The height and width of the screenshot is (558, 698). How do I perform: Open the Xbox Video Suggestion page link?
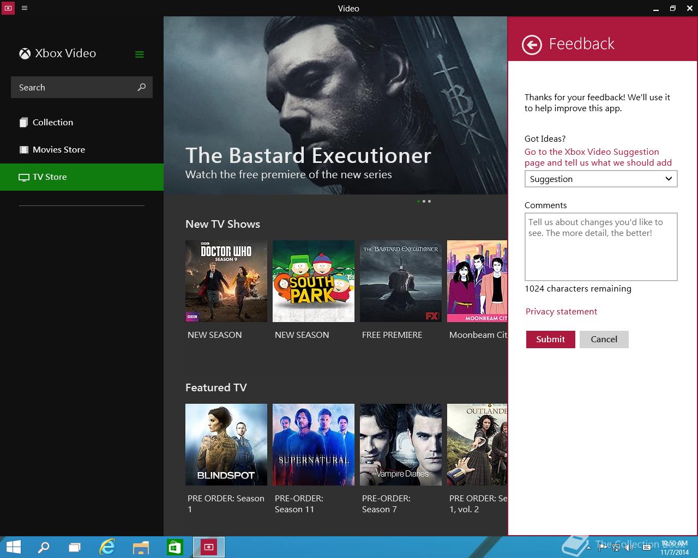tap(598, 157)
